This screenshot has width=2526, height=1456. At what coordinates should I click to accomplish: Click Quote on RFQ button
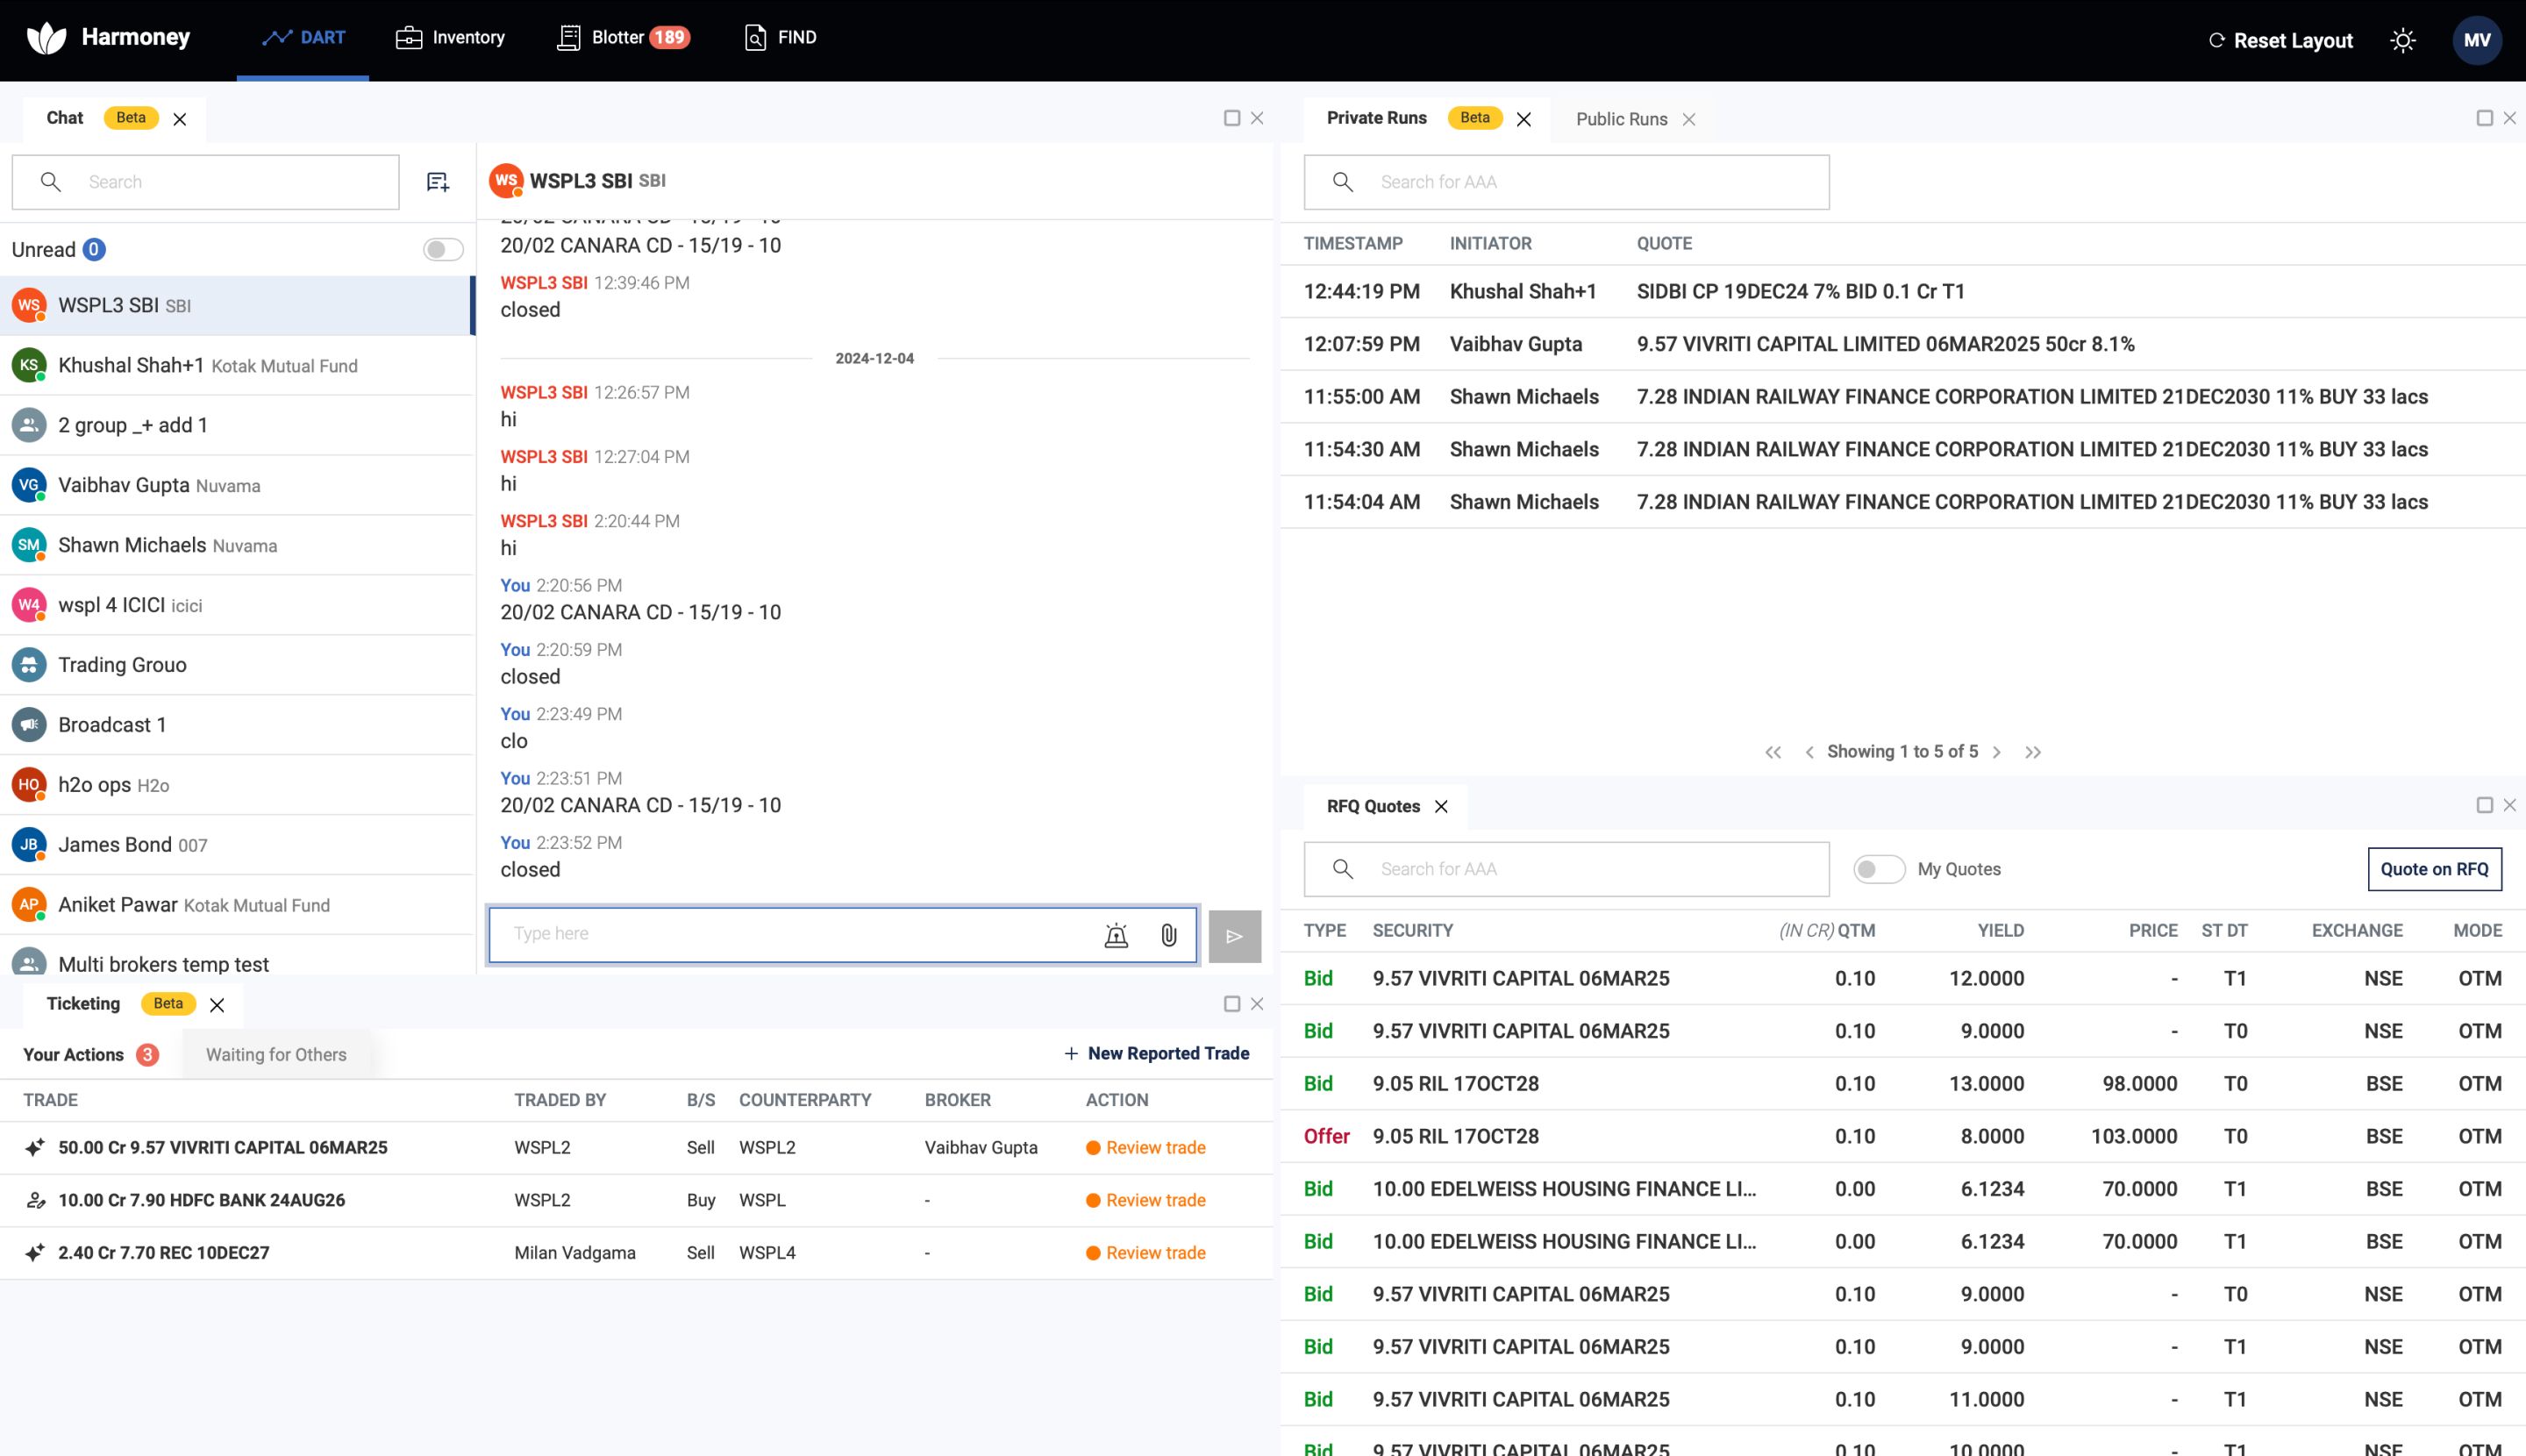pyautogui.click(x=2435, y=869)
